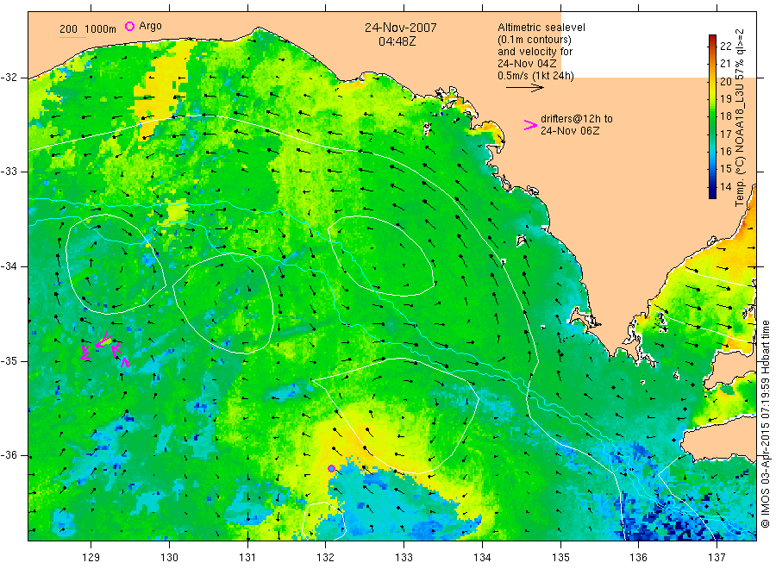This screenshot has width=776, height=569.
Task: Click the 129 longitude axis label
Action: (x=91, y=558)
